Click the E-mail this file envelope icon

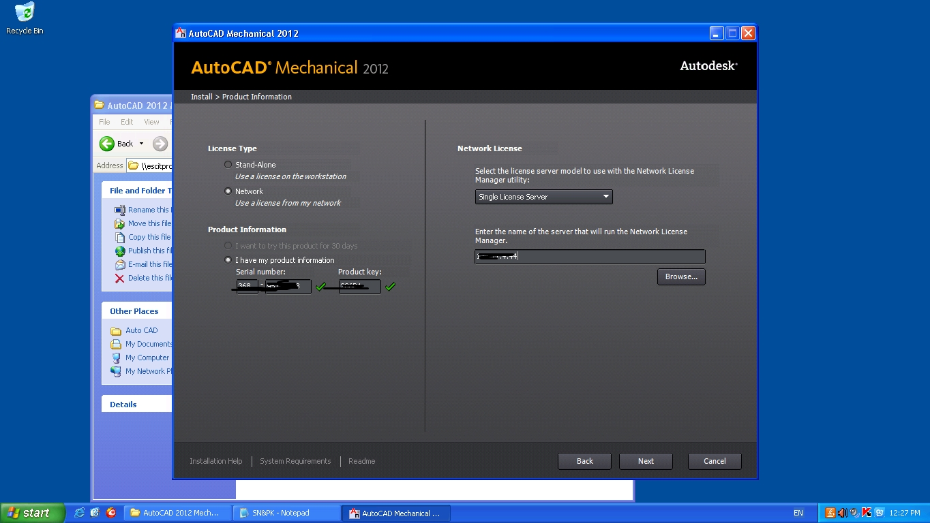tap(120, 264)
